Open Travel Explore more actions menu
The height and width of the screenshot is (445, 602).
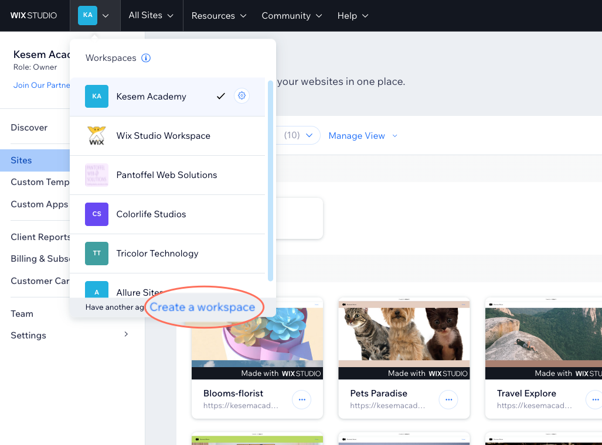[x=595, y=400]
